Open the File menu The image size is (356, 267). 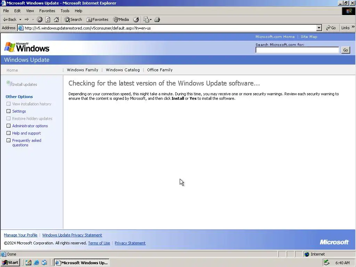pos(6,11)
